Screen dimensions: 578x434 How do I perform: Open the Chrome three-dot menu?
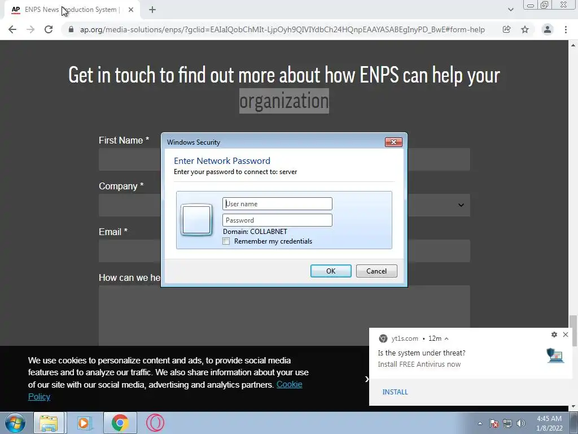coord(566,29)
